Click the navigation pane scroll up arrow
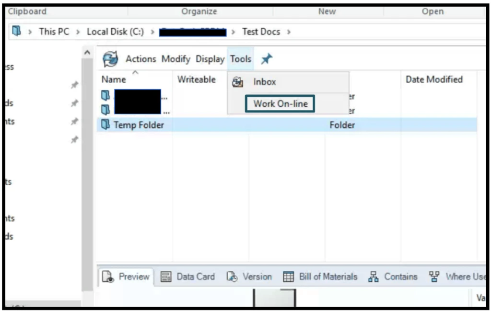Viewport: 491px width, 311px height. 87,52
